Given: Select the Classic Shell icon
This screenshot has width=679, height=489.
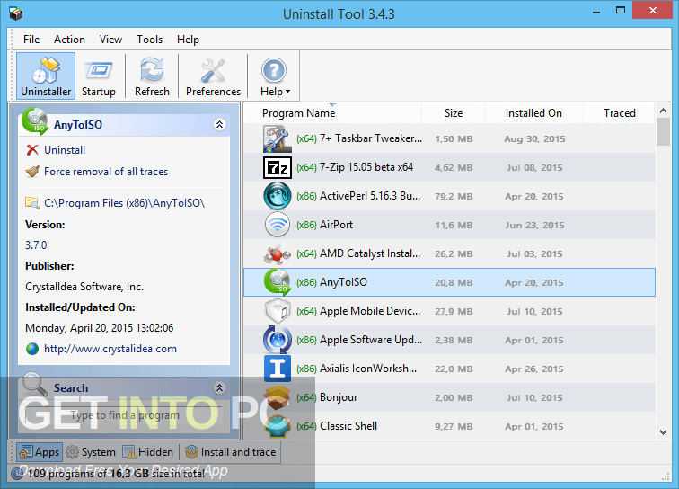Looking at the screenshot, I should click(277, 426).
